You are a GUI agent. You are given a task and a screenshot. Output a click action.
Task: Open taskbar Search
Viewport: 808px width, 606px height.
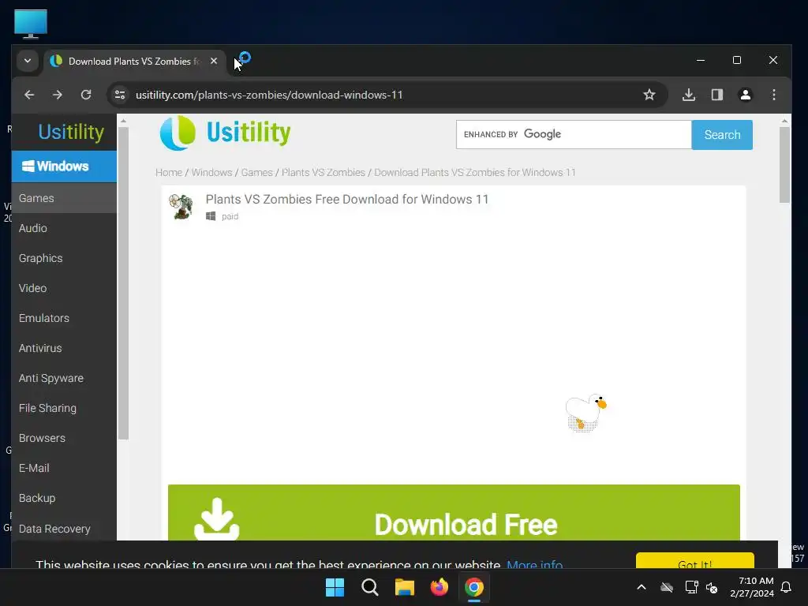(x=370, y=587)
